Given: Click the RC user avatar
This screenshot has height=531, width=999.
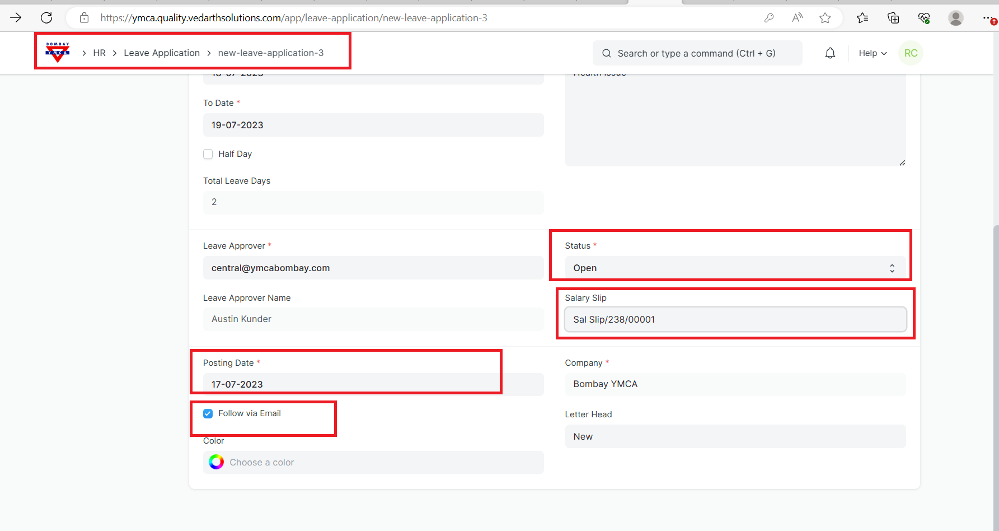Looking at the screenshot, I should coord(911,53).
